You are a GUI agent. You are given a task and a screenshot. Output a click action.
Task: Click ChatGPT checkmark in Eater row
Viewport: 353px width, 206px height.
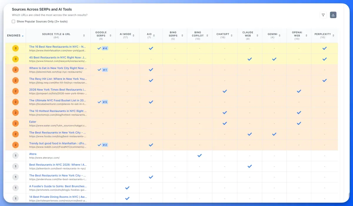point(225,123)
